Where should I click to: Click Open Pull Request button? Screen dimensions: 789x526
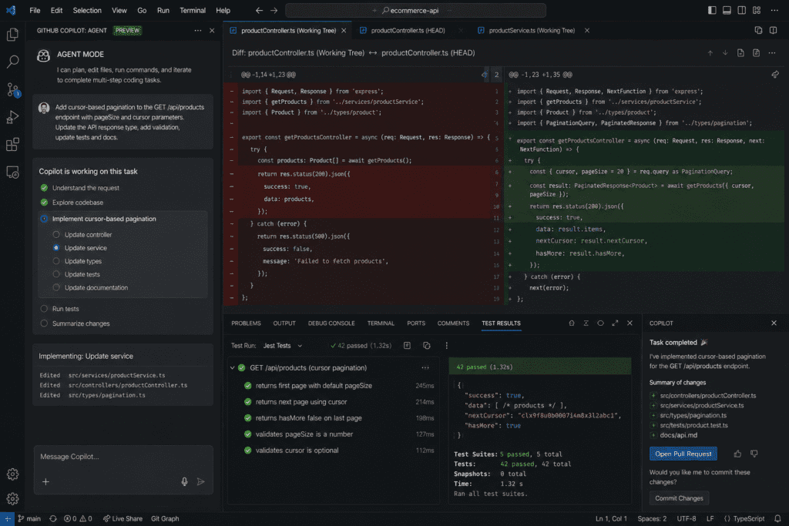683,454
